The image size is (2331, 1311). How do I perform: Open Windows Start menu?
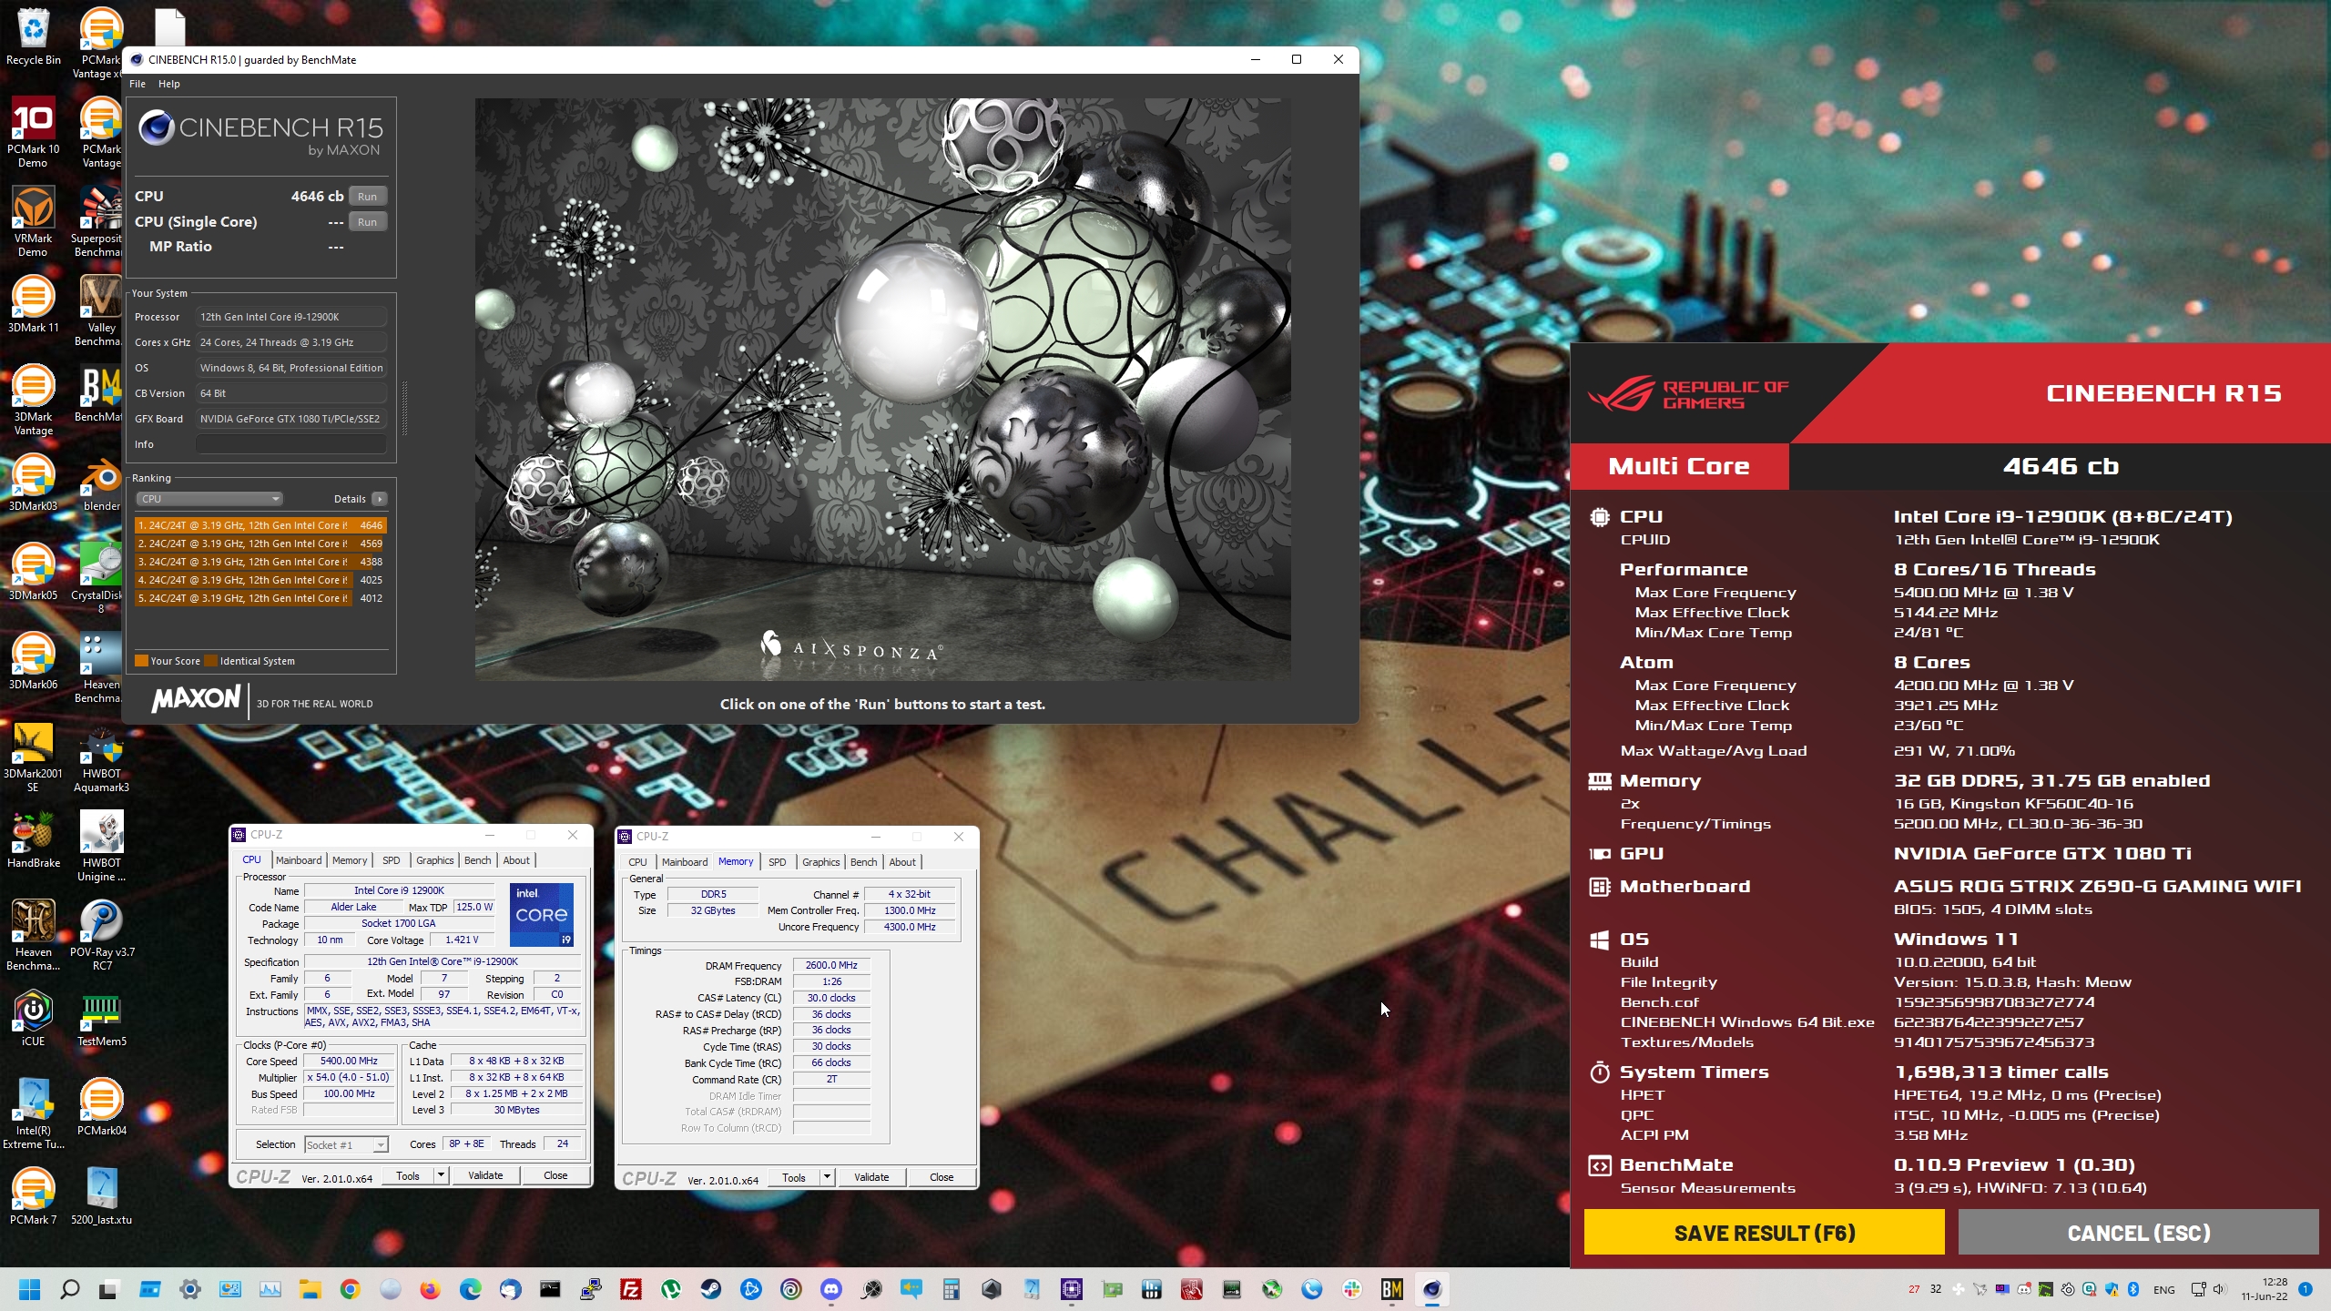point(30,1289)
